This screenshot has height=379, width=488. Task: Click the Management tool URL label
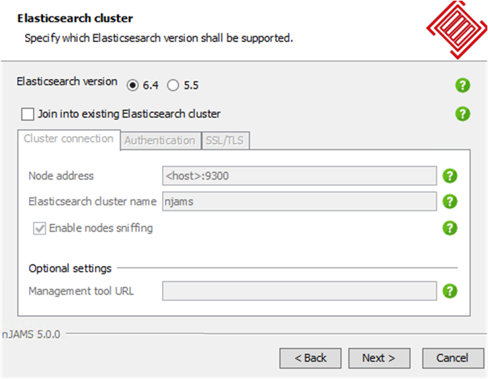pyautogui.click(x=81, y=291)
